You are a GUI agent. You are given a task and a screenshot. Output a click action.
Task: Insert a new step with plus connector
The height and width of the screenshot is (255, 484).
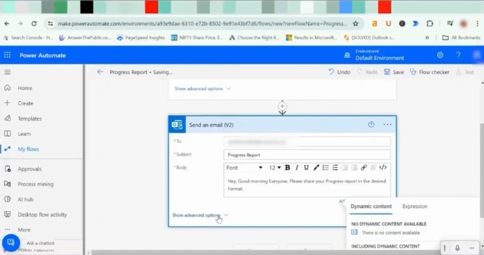pyautogui.click(x=282, y=106)
